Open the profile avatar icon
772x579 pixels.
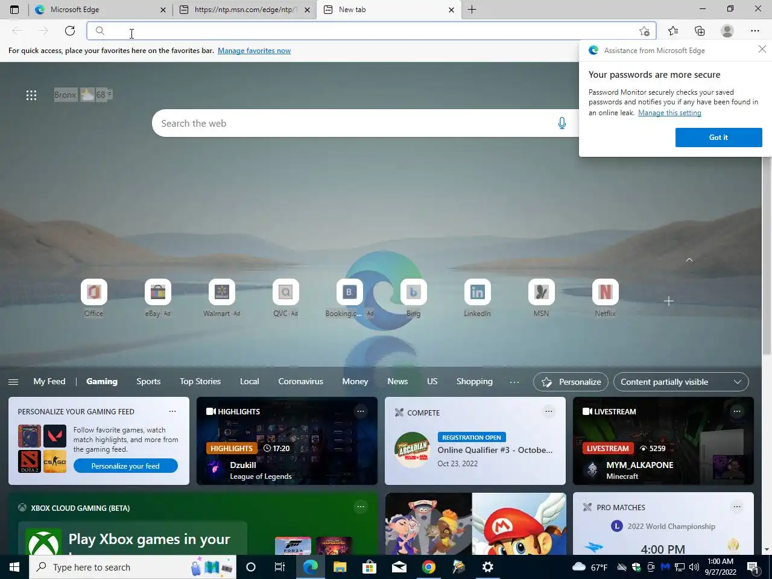coord(727,31)
